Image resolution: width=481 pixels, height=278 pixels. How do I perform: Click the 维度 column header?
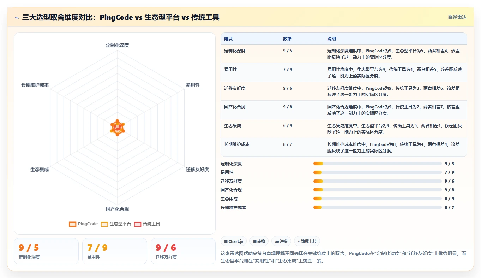(x=228, y=39)
